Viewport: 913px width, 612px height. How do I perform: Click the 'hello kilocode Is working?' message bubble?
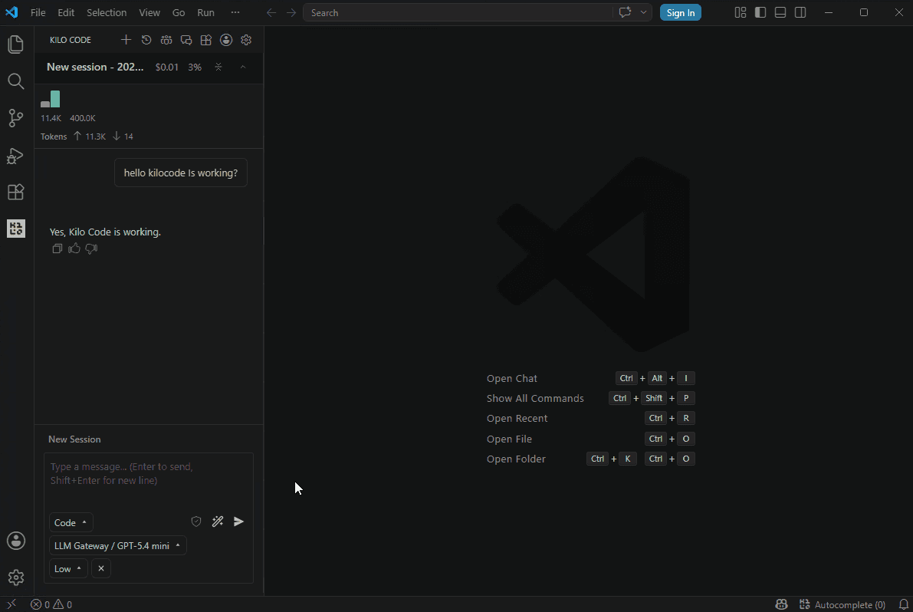coord(181,173)
